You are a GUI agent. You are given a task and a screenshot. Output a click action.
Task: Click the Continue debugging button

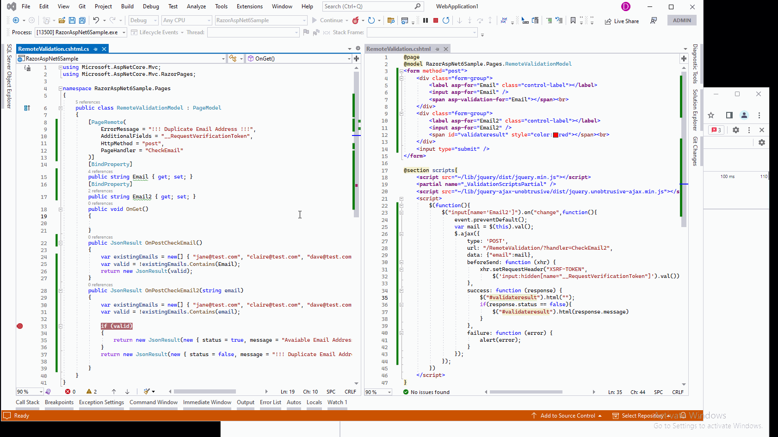[330, 20]
